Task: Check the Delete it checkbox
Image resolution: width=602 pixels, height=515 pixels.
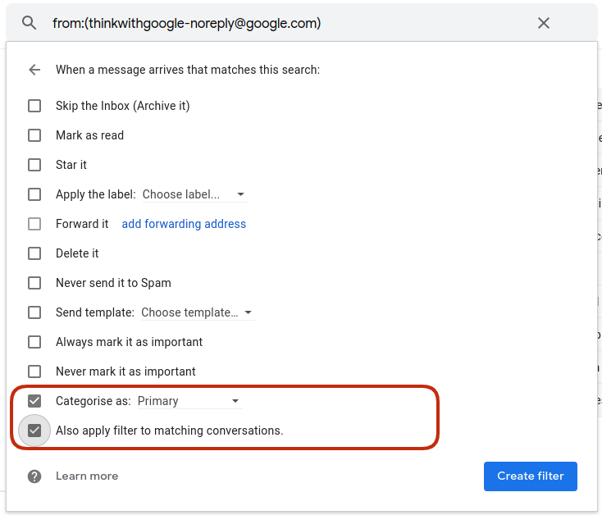Action: tap(34, 253)
